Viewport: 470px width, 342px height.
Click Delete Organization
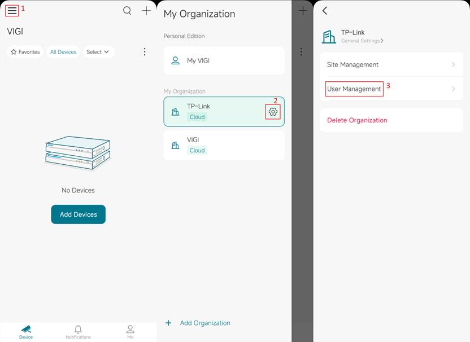tap(357, 120)
